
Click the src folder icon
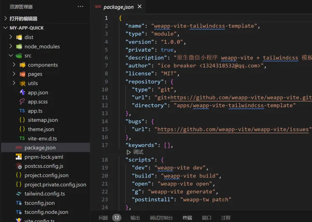[19, 56]
